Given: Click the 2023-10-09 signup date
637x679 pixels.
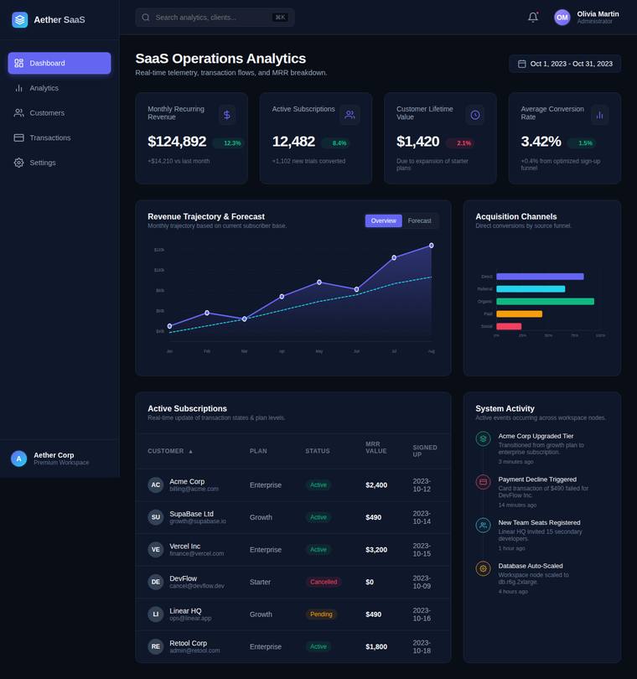Looking at the screenshot, I should [x=422, y=582].
